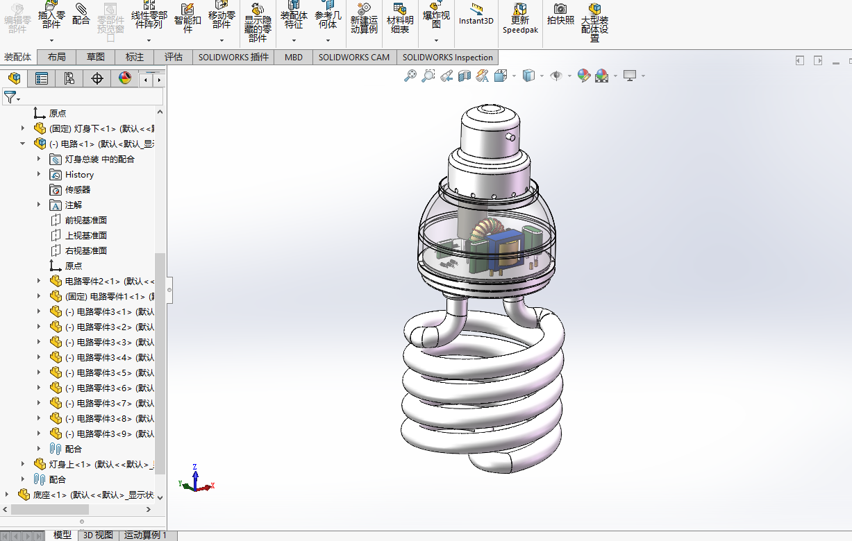Open the ConfigurationManager panel tab
Screen dimensions: 852x541
(x=69, y=78)
